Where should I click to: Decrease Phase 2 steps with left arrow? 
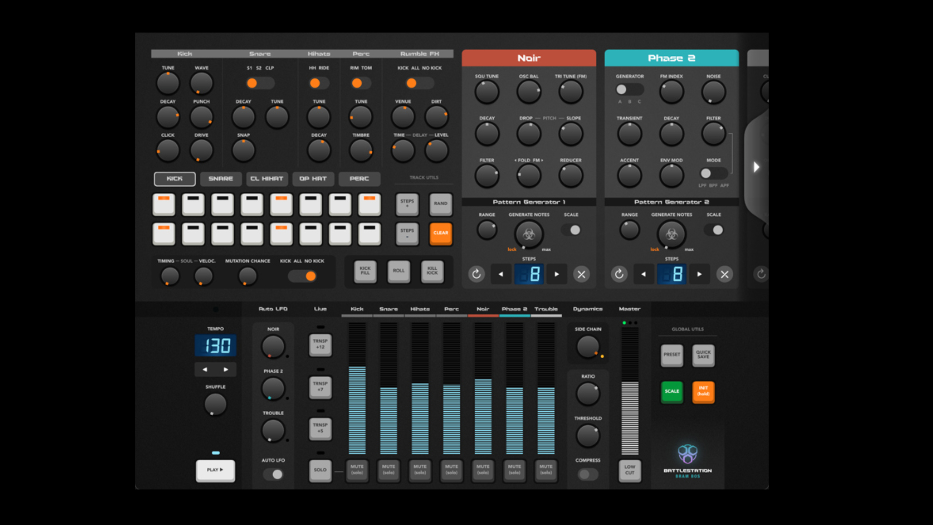tap(643, 274)
